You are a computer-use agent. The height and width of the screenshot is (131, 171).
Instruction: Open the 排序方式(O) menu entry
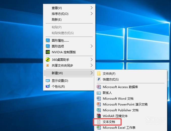(x=69, y=14)
